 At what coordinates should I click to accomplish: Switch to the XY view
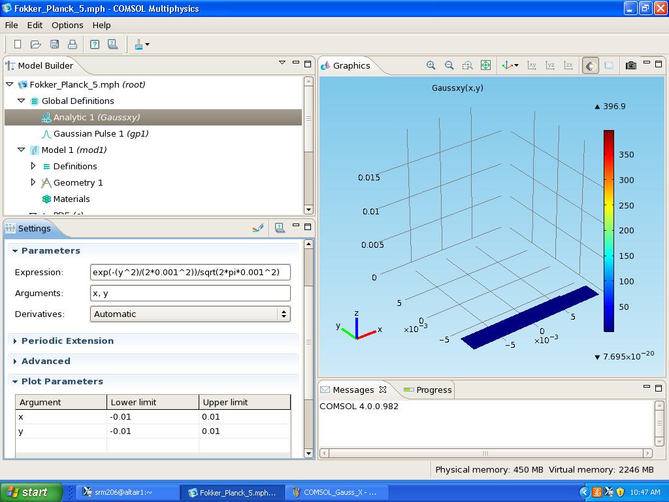(532, 65)
